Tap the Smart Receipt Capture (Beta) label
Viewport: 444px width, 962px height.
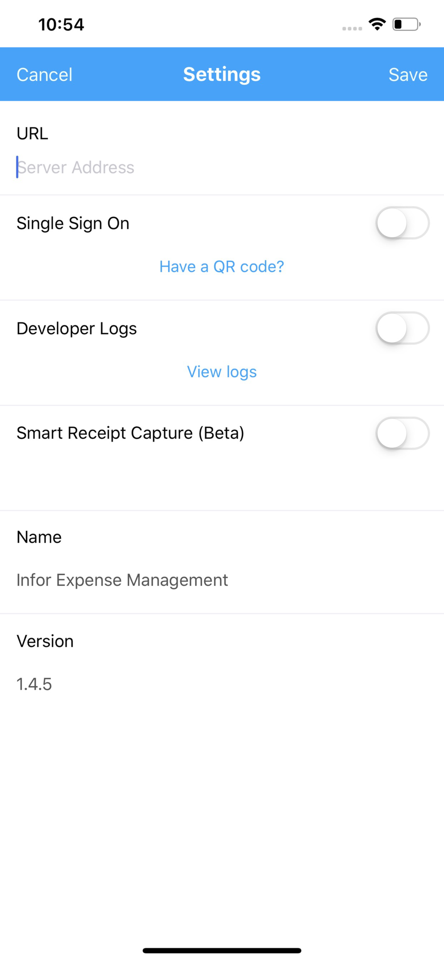click(130, 433)
